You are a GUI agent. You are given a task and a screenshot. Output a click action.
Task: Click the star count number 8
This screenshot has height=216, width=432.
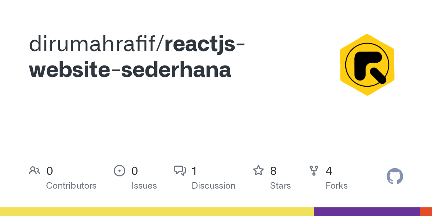pyautogui.click(x=273, y=171)
